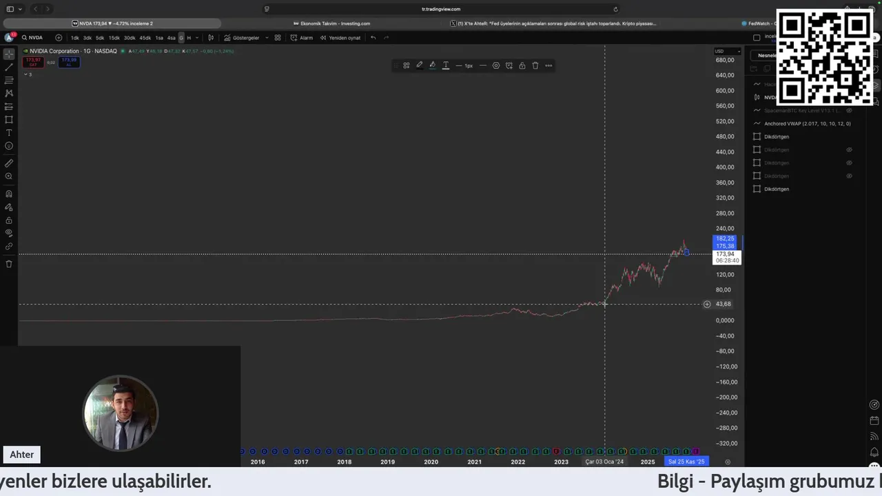Show the second Dikdörtgen object
The width and height of the screenshot is (882, 496).
tap(849, 149)
